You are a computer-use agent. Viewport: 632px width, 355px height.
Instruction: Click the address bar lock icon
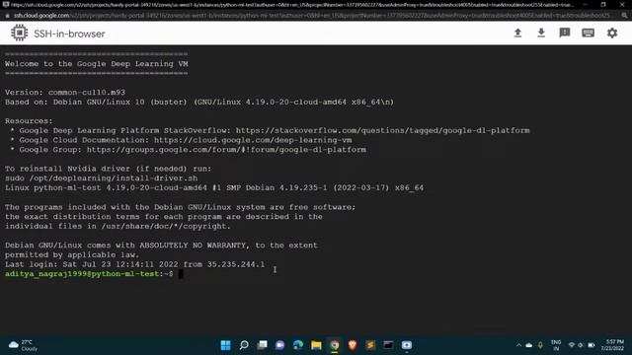coord(7,16)
